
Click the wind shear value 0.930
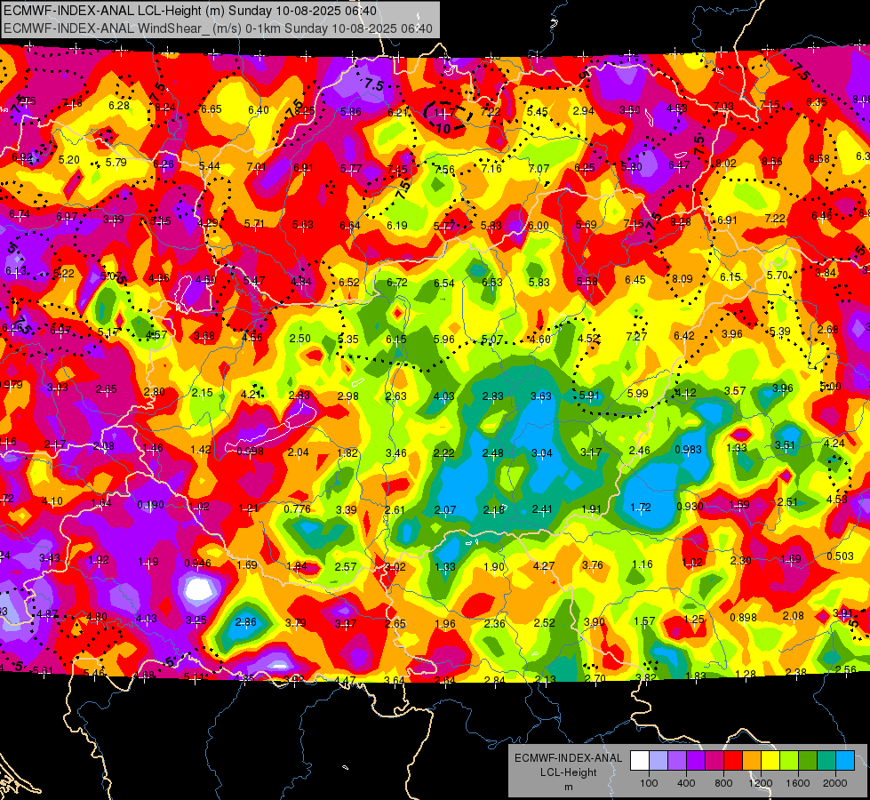pyautogui.click(x=690, y=507)
